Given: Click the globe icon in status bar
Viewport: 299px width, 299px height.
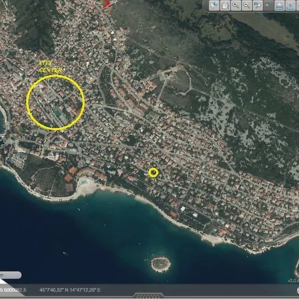Looking at the screenshot, I should click(x=298, y=290).
